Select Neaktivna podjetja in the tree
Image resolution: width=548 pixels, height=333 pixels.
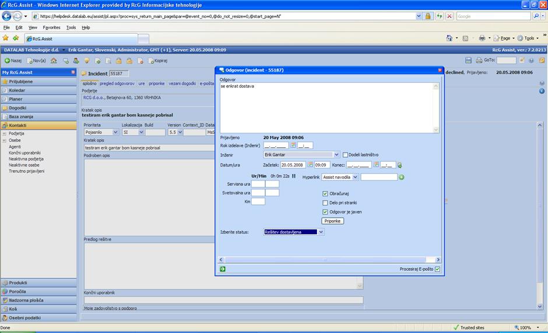(x=26, y=159)
